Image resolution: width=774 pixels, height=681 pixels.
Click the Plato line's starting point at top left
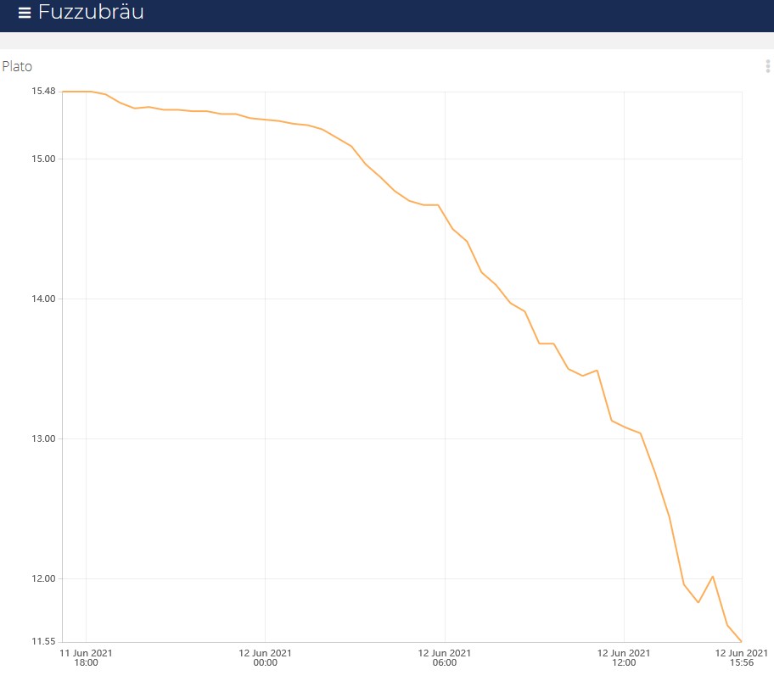pos(64,92)
